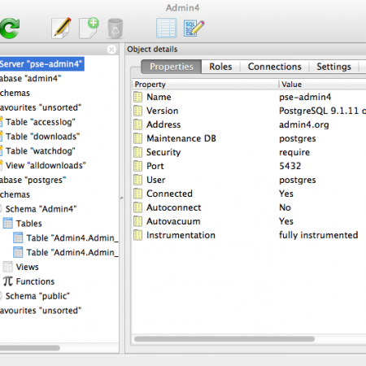Click the Autoconnect value "No"
The width and height of the screenshot is (366, 366).
285,207
